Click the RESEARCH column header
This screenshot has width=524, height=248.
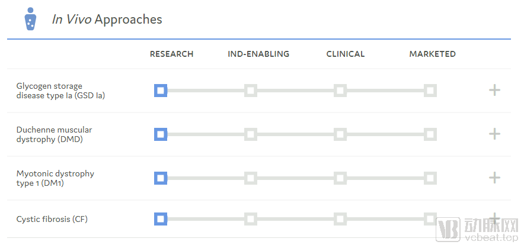coord(171,54)
